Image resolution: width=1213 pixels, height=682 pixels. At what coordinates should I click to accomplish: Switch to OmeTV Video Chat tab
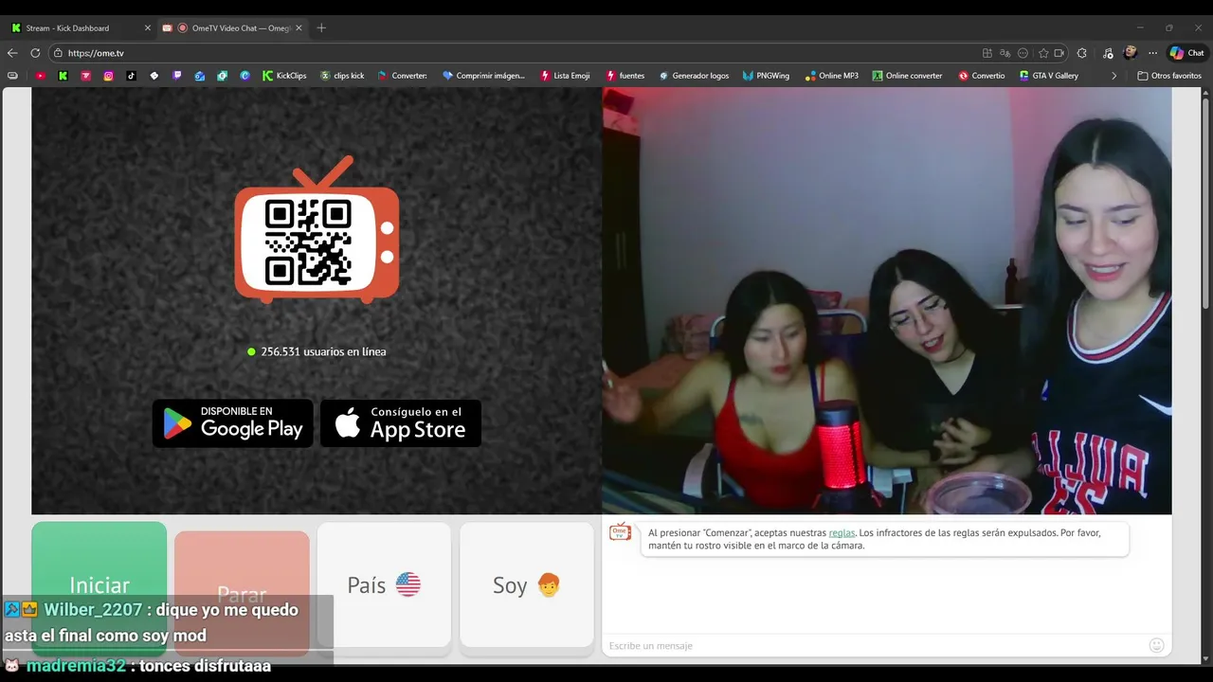[232, 28]
